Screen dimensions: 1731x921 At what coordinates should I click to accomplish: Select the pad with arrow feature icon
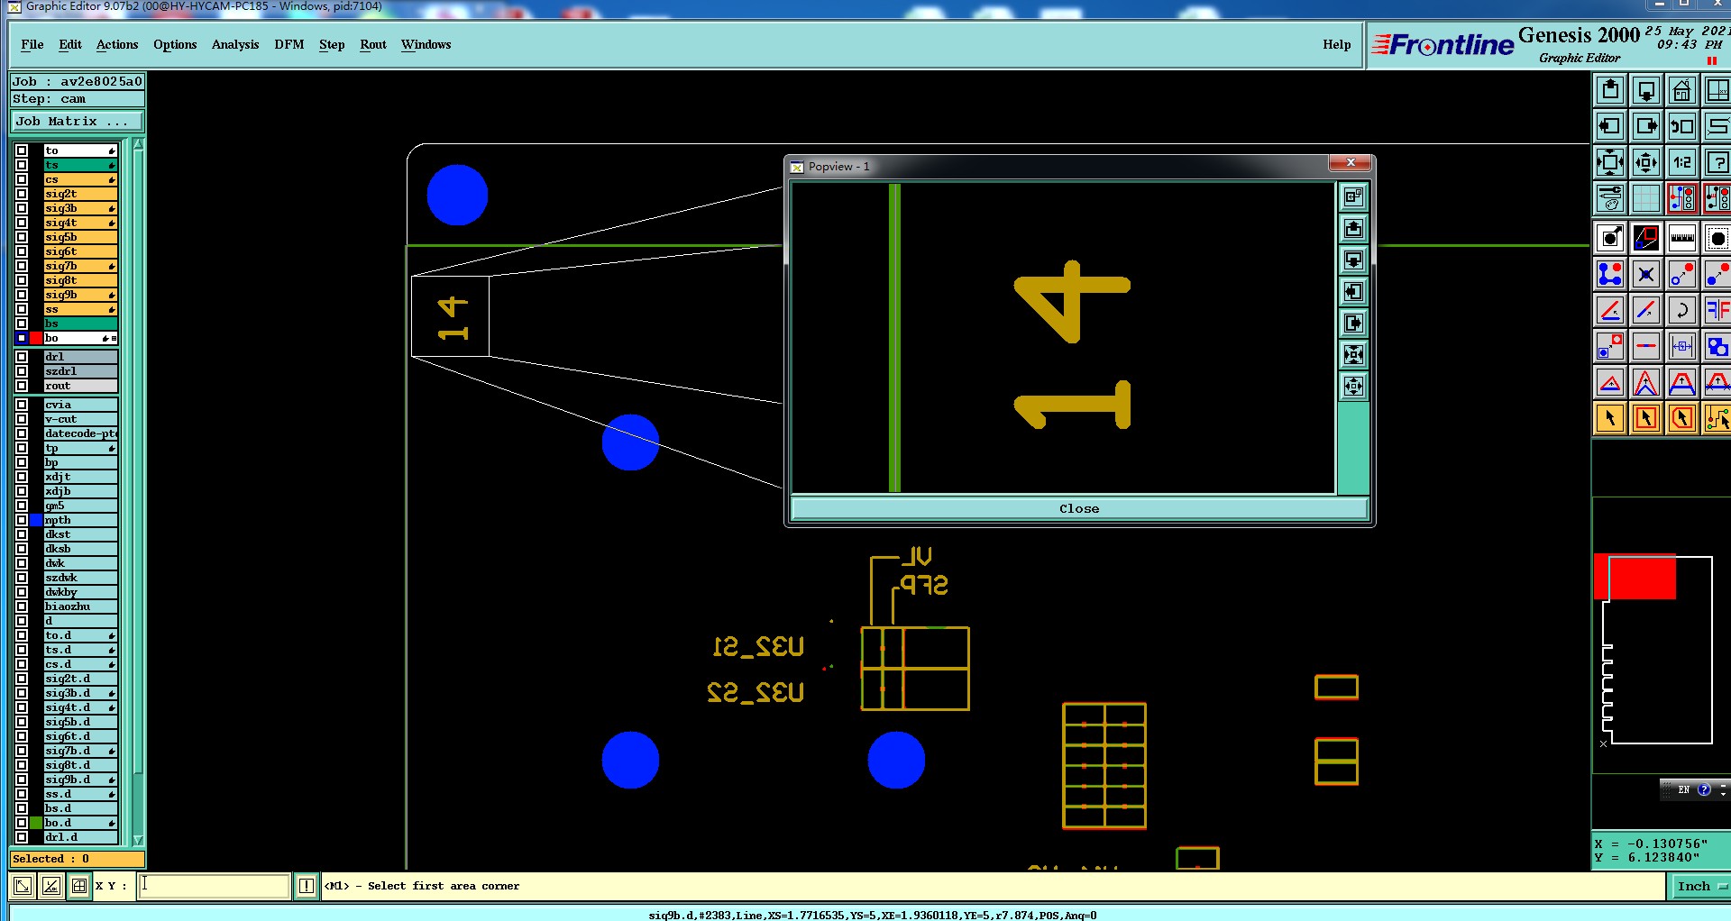point(1610,238)
